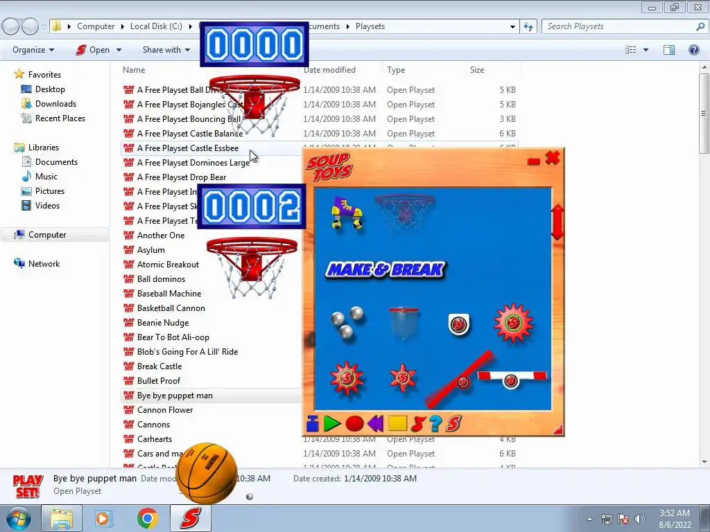
Task: Close Soup Toys toybox with red X
Action: pos(553,158)
